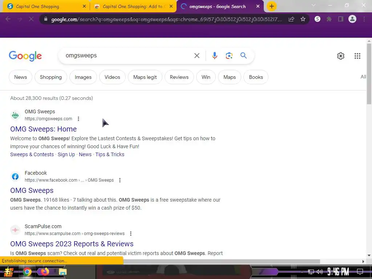Open the Sign Up sitelink
Image resolution: width=372 pixels, height=279 pixels.
point(66,154)
